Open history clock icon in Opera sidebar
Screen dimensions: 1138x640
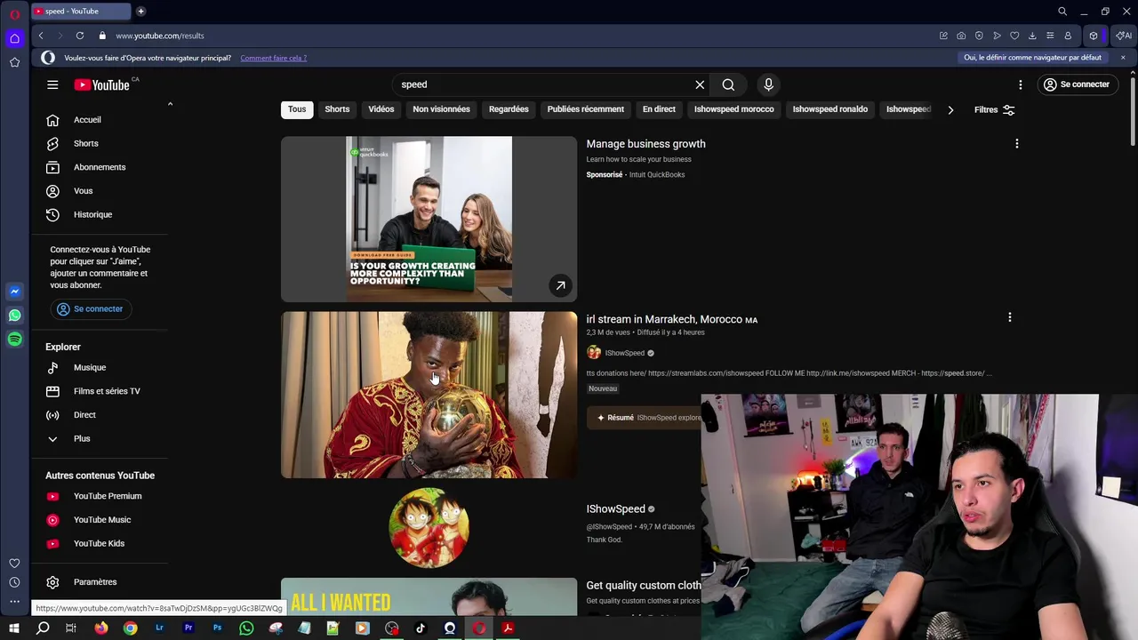pyautogui.click(x=14, y=582)
